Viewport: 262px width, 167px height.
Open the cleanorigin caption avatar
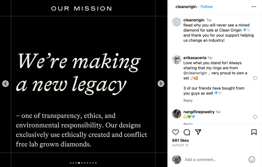click(x=177, y=22)
